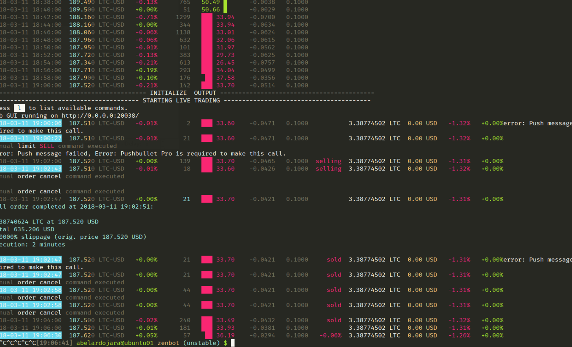Click the 'STARTING LIVE TRADING' header

point(181,100)
